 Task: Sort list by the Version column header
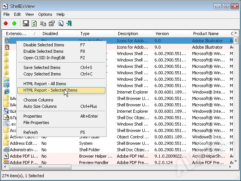coord(162,34)
